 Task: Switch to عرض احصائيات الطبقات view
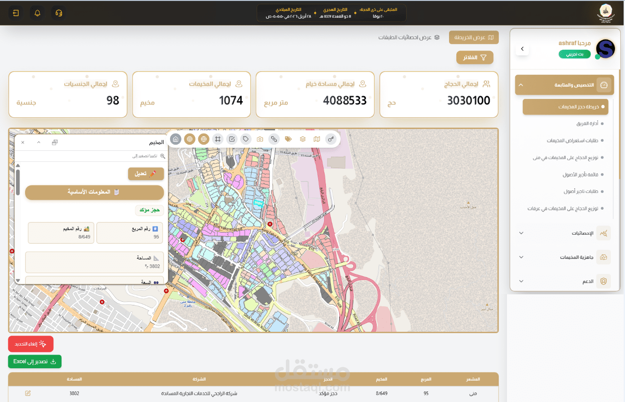pyautogui.click(x=408, y=37)
